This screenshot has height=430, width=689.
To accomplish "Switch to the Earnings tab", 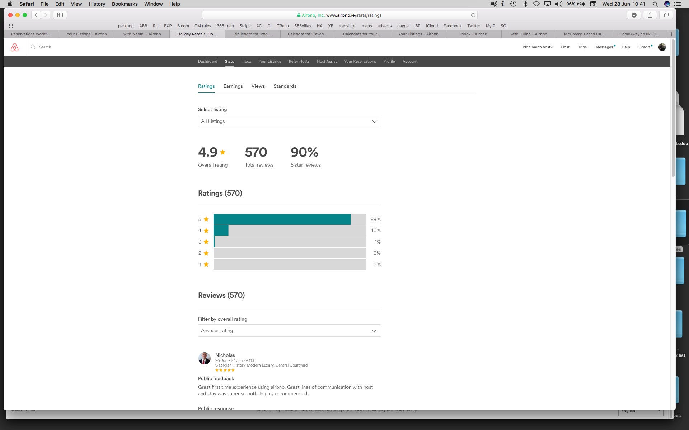I will tap(233, 86).
